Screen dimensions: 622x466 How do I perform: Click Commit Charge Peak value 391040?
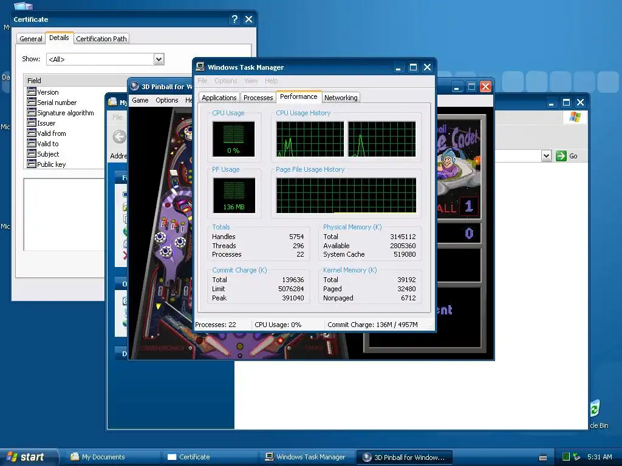click(293, 298)
